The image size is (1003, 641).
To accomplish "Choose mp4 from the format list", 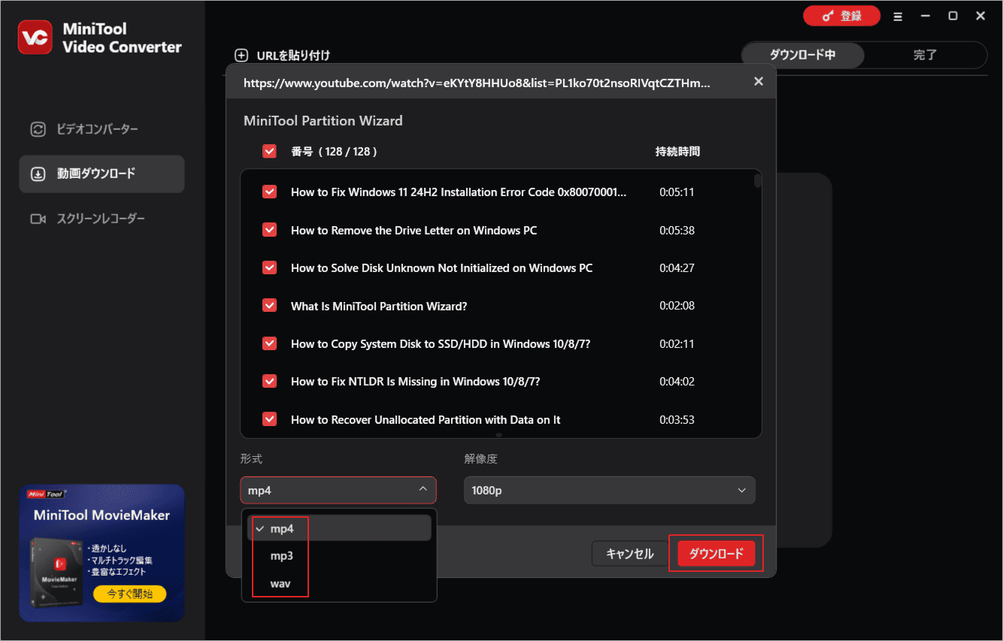I will (x=339, y=528).
